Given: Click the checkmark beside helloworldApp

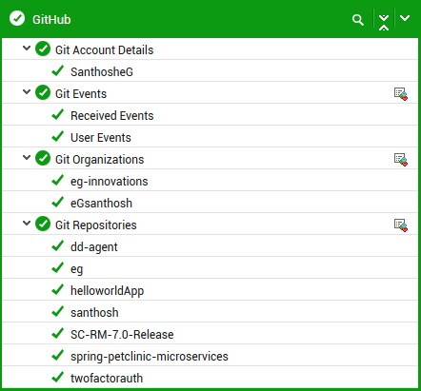Looking at the screenshot, I should click(x=58, y=289).
